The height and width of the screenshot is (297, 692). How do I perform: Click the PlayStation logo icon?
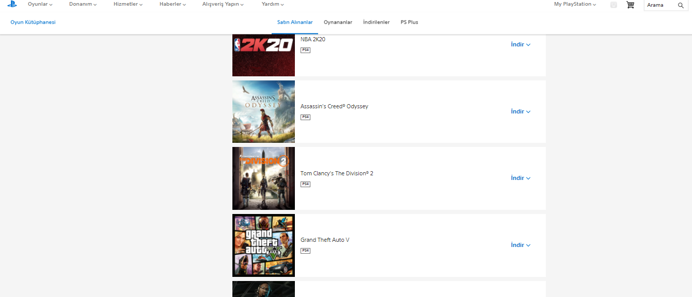[x=12, y=4]
